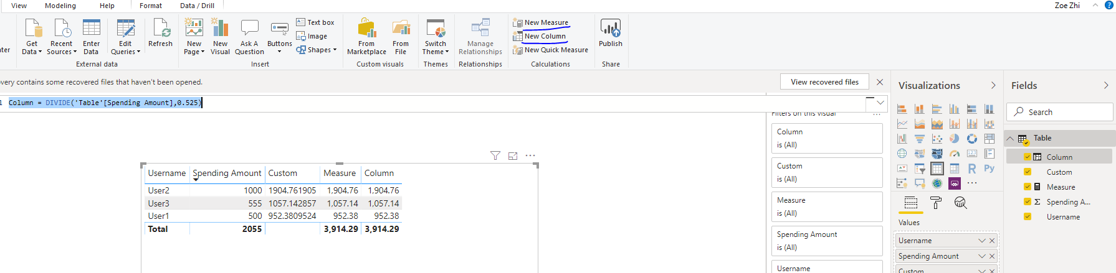
Task: Dismiss the recovered files notification bar
Action: [x=880, y=82]
